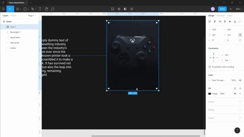Add a new fill with plus
Image resolution: width=244 pixels, height=137 pixels.
240,88
